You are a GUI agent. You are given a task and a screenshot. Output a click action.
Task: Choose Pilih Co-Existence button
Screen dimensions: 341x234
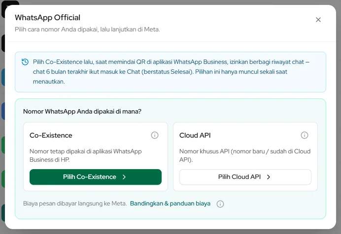click(x=96, y=177)
